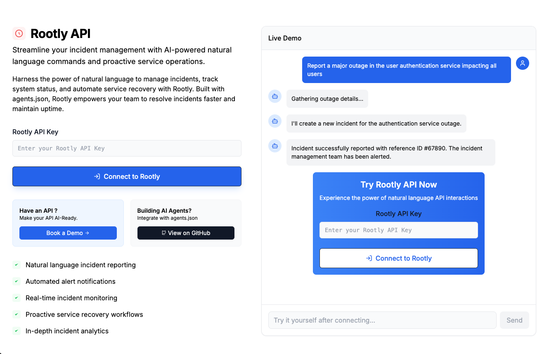Click the checkmark beside In-depth incident analytics

[17, 331]
